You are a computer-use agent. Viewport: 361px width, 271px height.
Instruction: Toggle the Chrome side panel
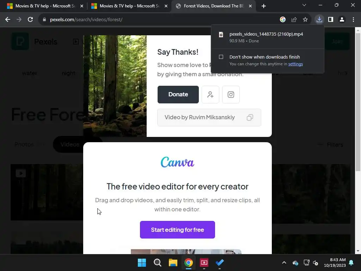tap(331, 20)
